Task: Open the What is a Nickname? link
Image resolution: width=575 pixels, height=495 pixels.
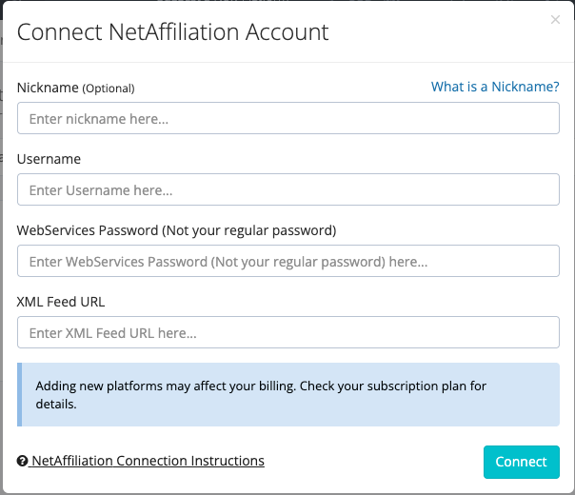Action: pos(495,87)
